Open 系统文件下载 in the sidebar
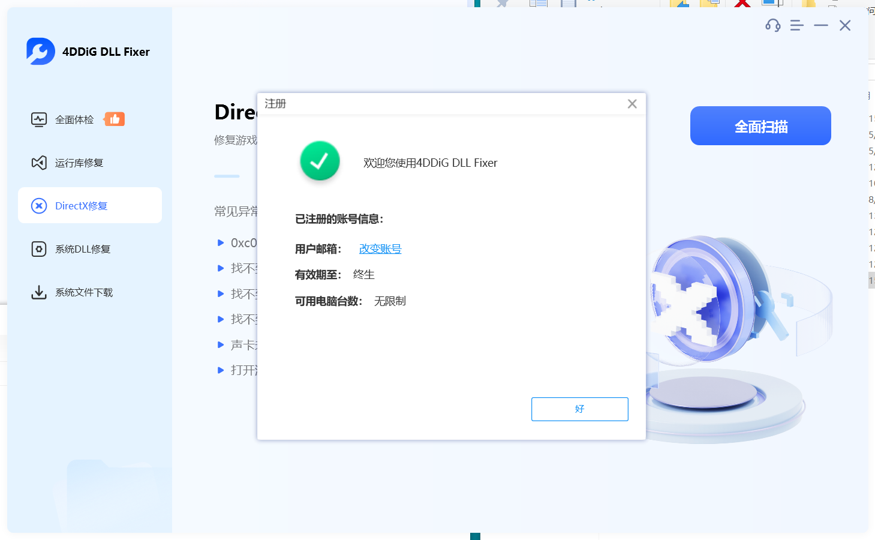This screenshot has height=540, width=875. 90,292
